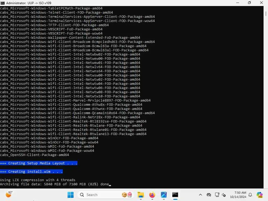This screenshot has width=268, height=201.
Task: Click the Telnet-Client-FOD-Package line
Action: (57, 13)
